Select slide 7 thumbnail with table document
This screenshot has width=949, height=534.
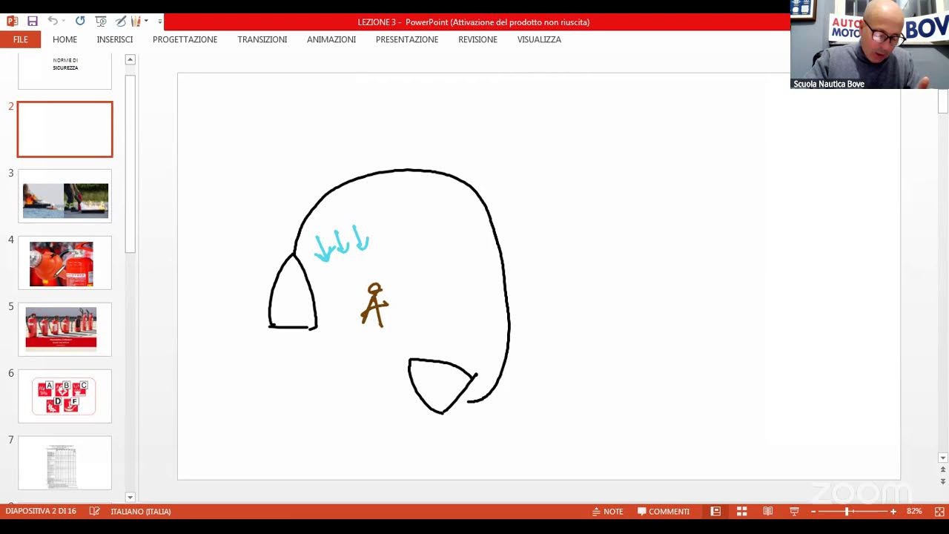65,463
